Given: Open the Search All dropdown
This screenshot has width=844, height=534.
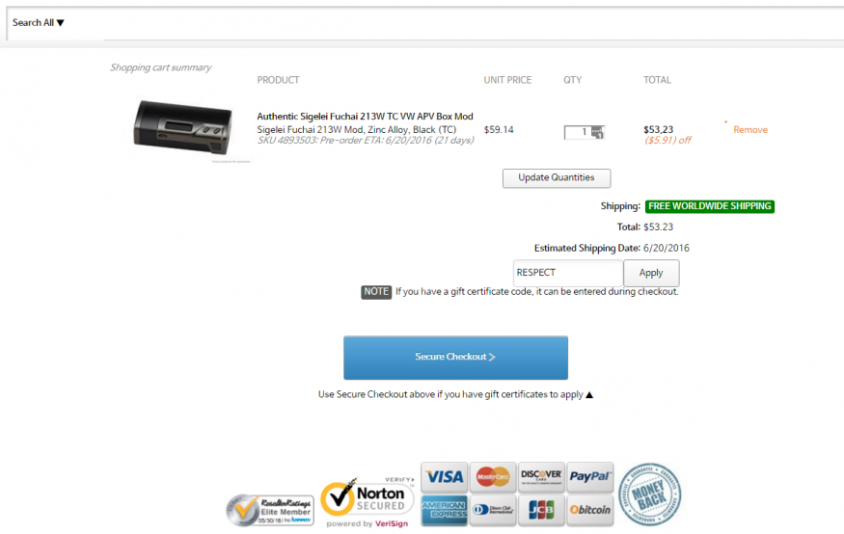Looking at the screenshot, I should coord(39,22).
